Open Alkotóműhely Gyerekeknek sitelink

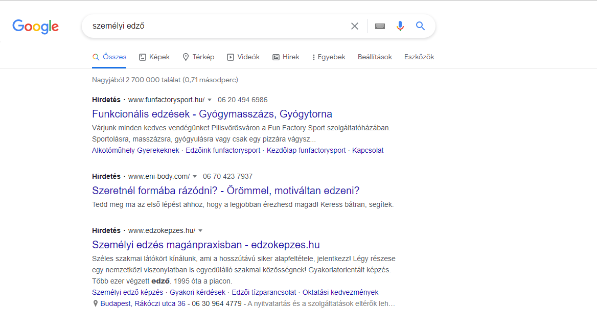(x=135, y=150)
